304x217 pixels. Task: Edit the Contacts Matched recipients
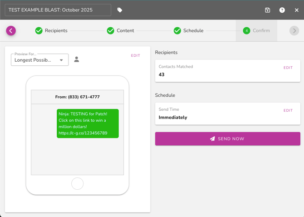pyautogui.click(x=288, y=68)
